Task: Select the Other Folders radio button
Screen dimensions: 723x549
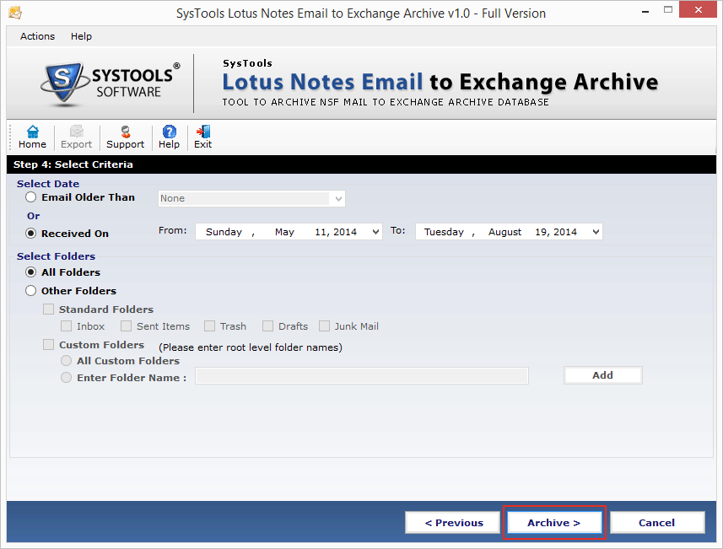Action: tap(30, 290)
